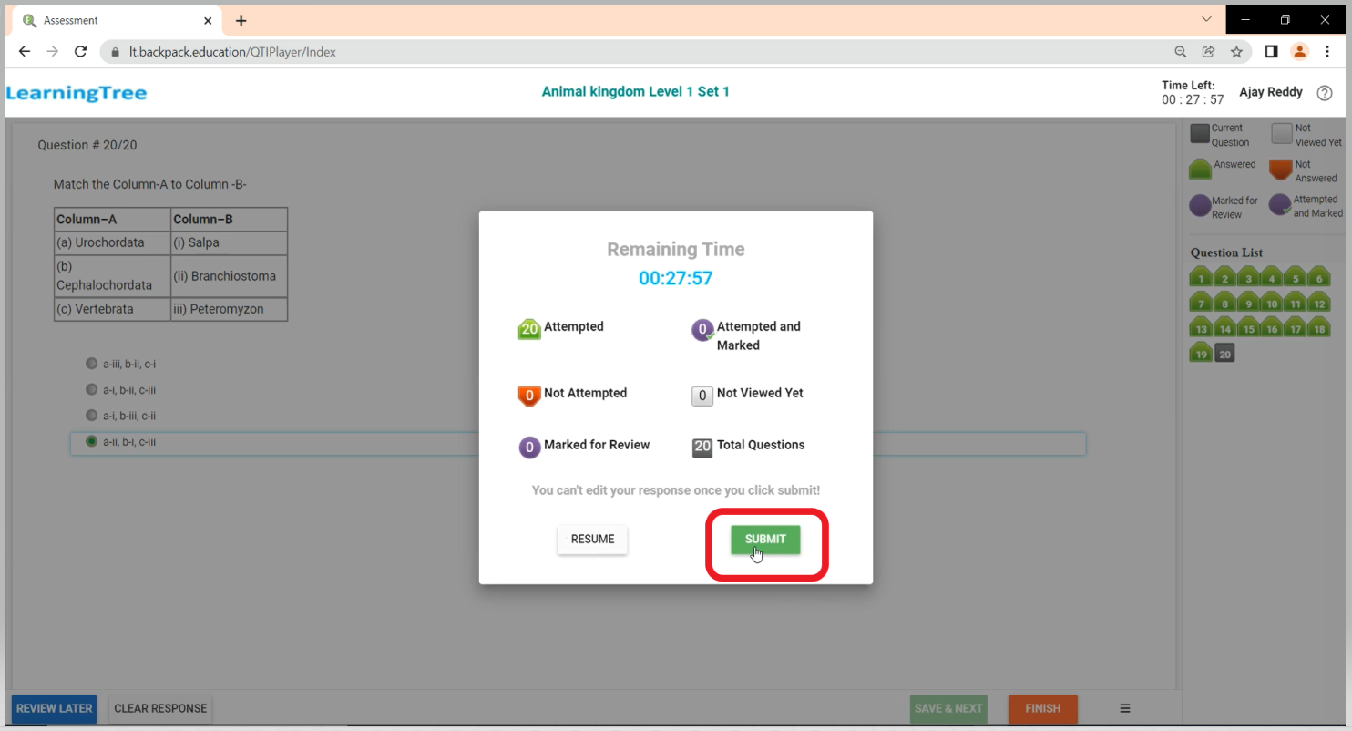Image resolution: width=1352 pixels, height=731 pixels.
Task: Go to question 1 in Question List
Action: [1201, 279]
